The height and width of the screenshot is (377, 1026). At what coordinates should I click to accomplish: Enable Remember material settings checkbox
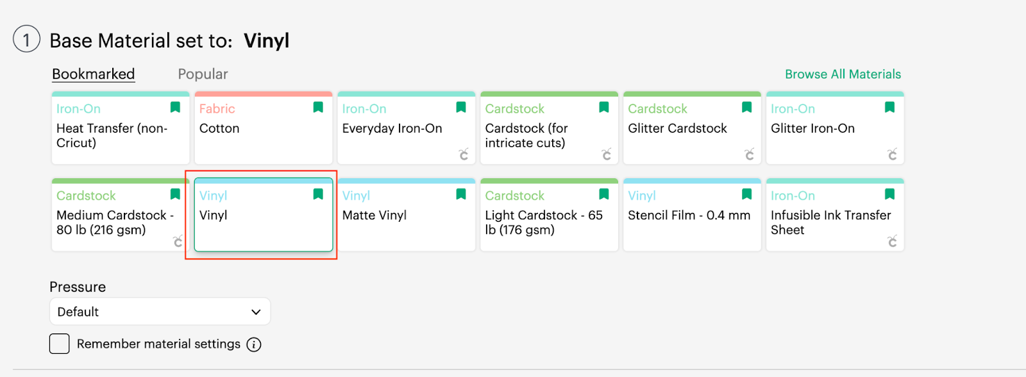point(60,344)
